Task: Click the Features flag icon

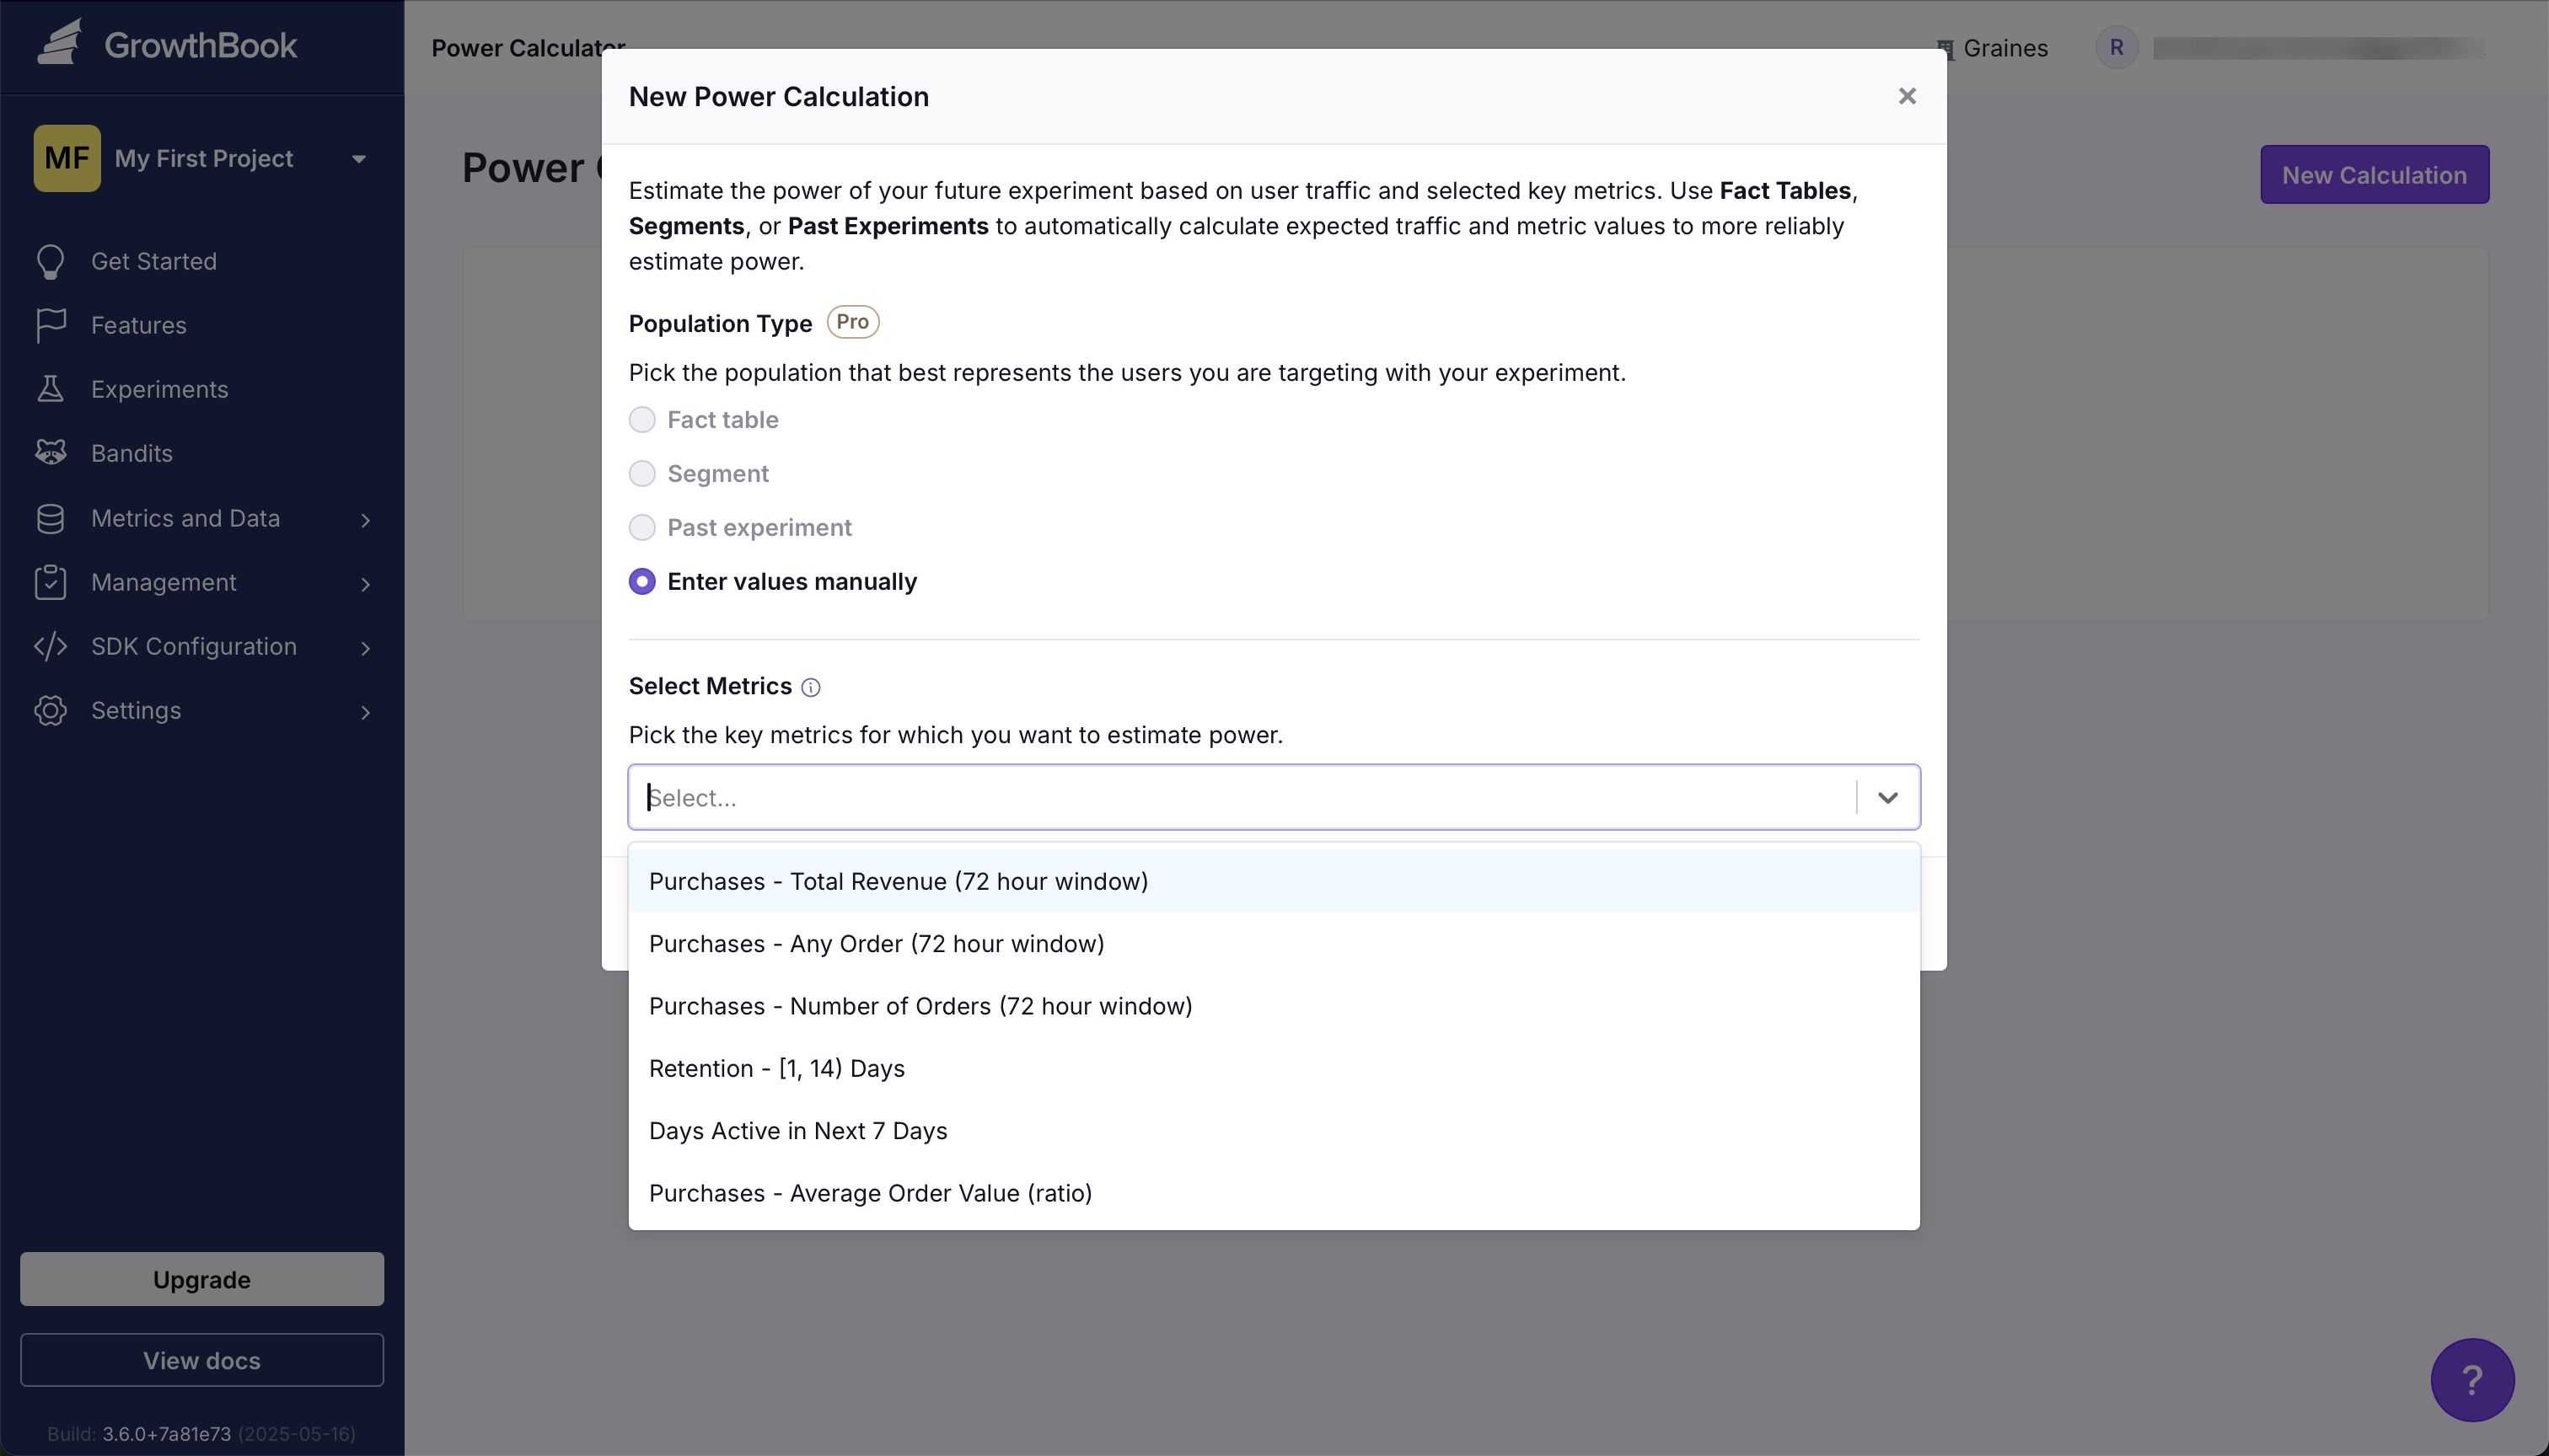Action: click(x=50, y=325)
